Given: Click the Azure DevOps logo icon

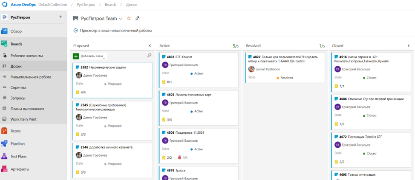Looking at the screenshot, I should coord(5,5).
